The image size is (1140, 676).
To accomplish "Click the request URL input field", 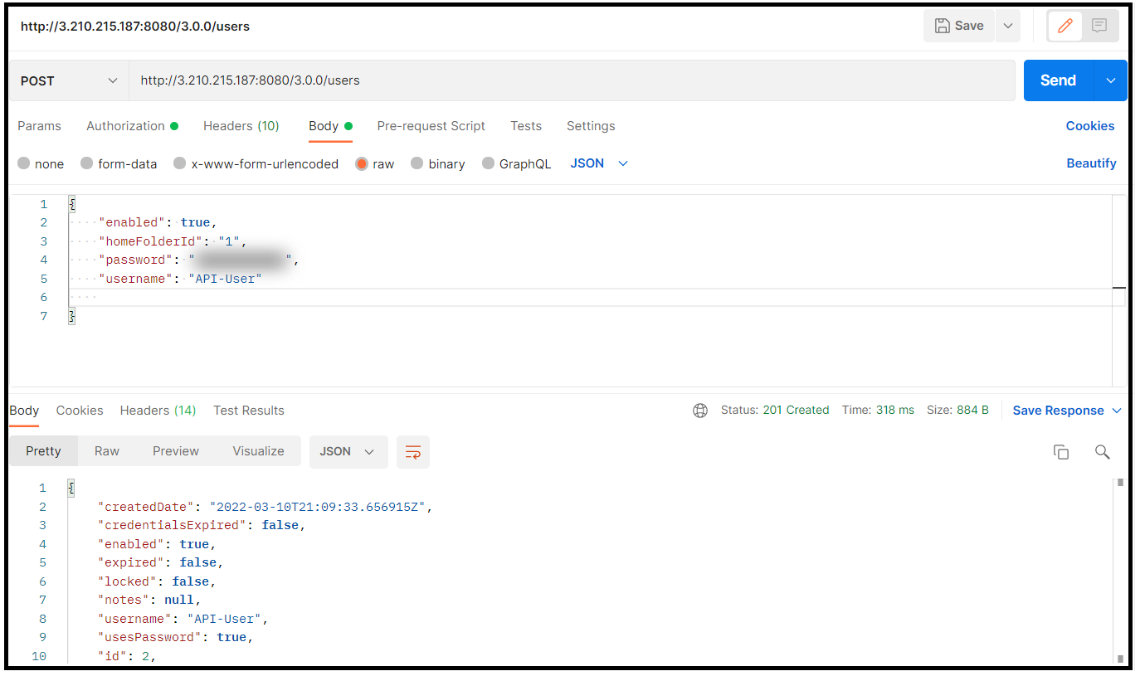I will click(x=572, y=80).
